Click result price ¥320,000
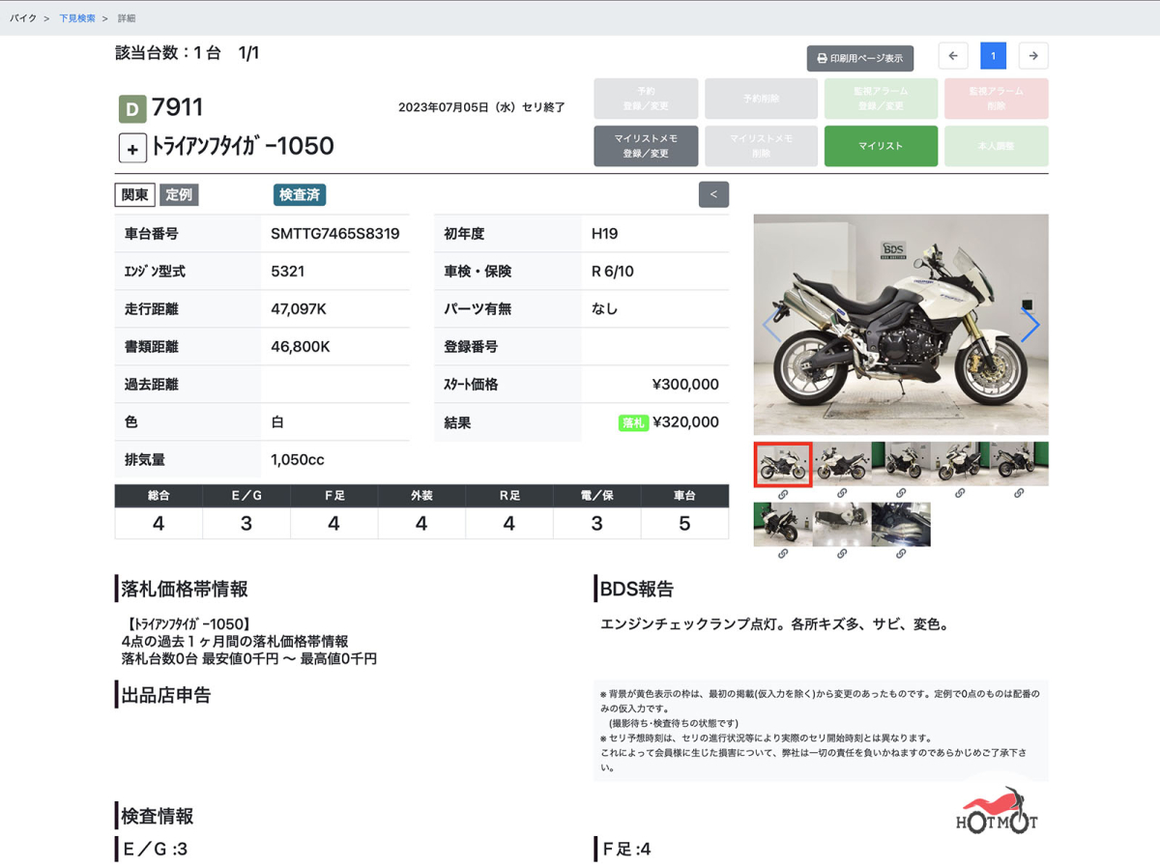The image size is (1160, 868). [685, 422]
